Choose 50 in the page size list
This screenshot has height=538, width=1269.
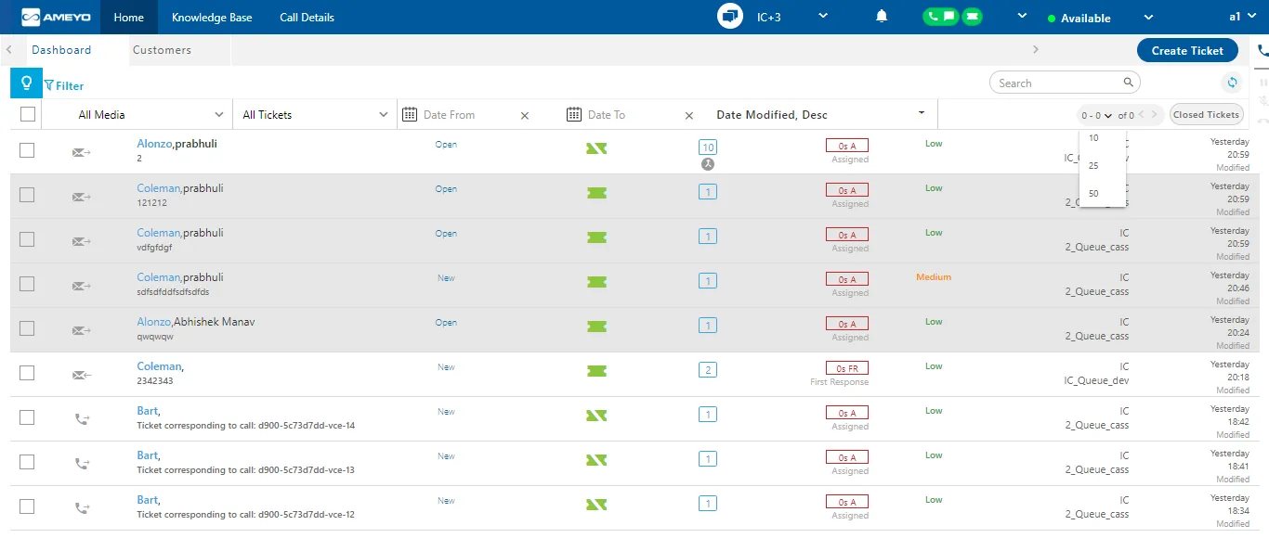point(1103,194)
